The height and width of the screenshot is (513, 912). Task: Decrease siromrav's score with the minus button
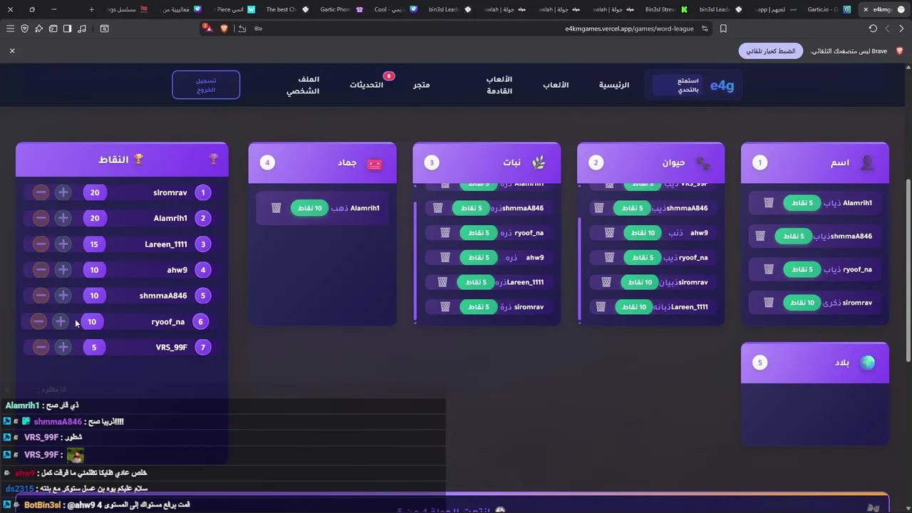pos(41,192)
